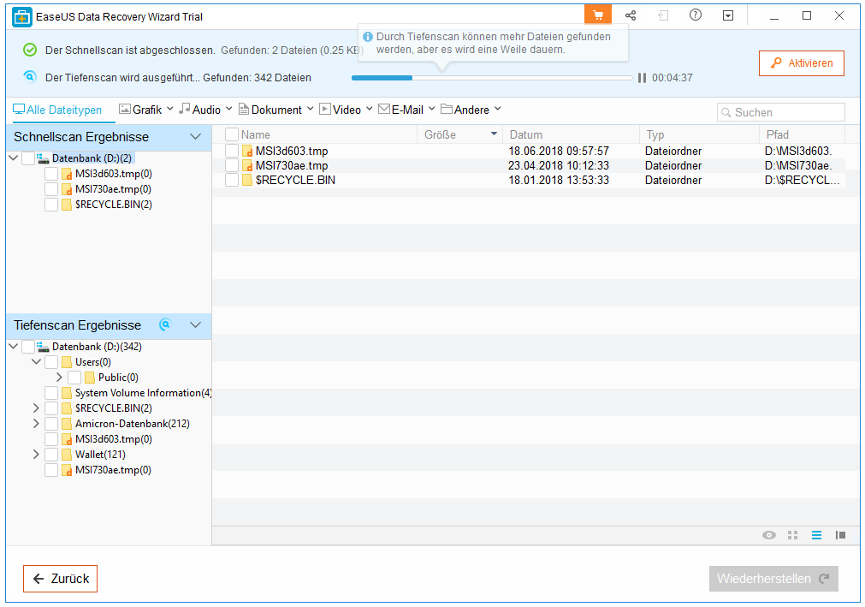The width and height of the screenshot is (865, 607).
Task: Select MSI730ae.tmp(0) in Schnellscan tree
Action: tap(113, 189)
